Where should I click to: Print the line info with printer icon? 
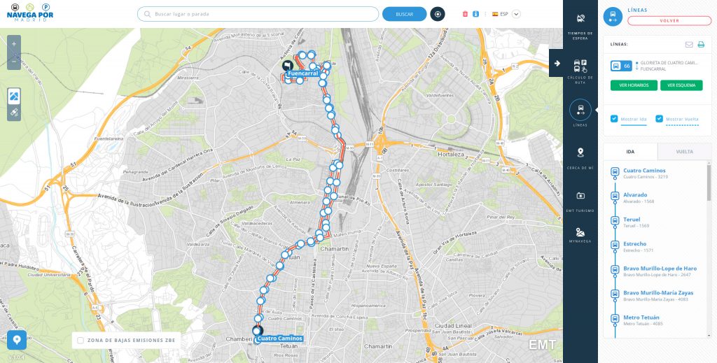700,44
